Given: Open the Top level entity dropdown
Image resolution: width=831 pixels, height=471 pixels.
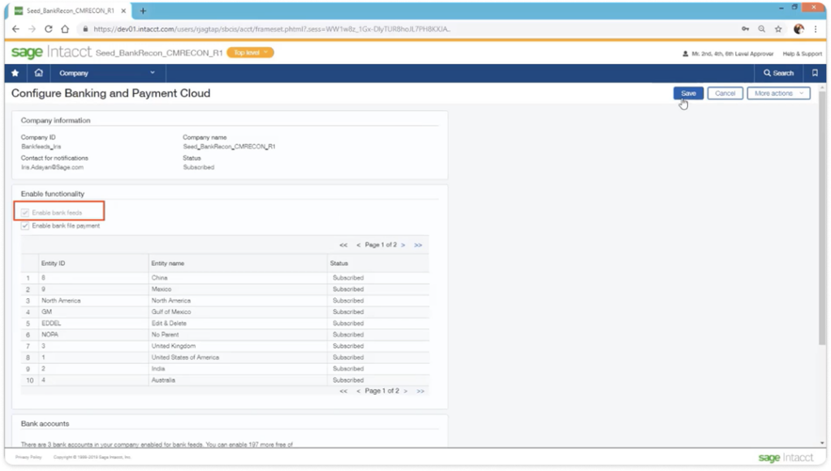Looking at the screenshot, I should point(250,53).
